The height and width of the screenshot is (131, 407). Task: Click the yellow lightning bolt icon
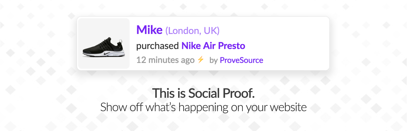(201, 60)
